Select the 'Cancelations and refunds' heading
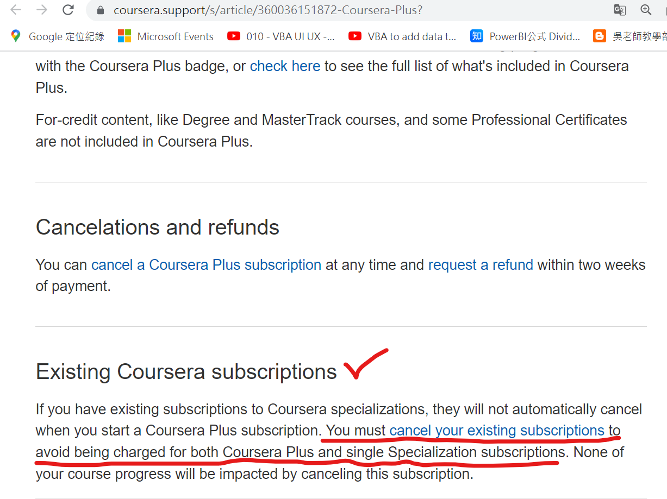The image size is (667, 499). [x=158, y=227]
